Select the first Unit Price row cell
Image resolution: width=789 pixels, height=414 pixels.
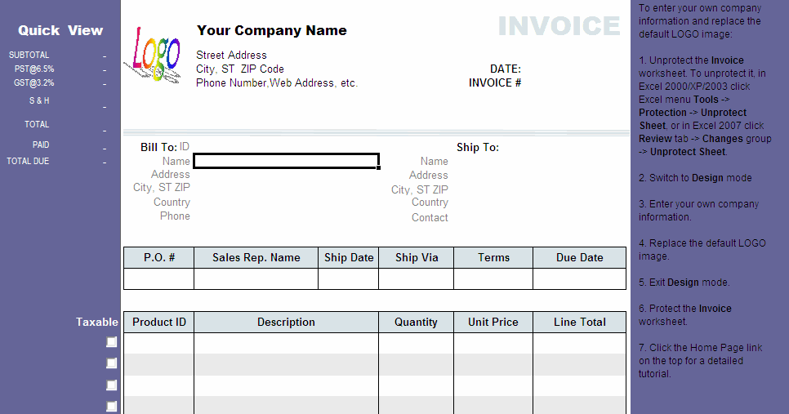pos(493,343)
